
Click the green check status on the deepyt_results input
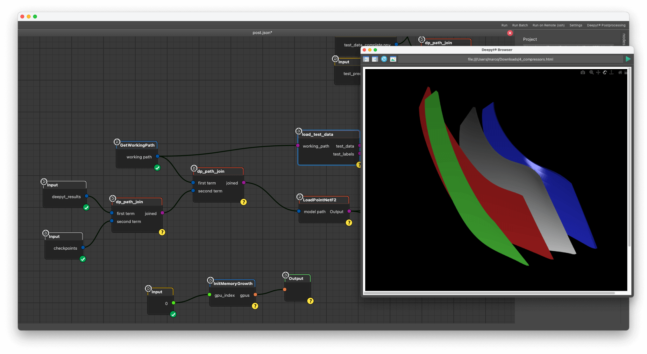click(x=86, y=207)
